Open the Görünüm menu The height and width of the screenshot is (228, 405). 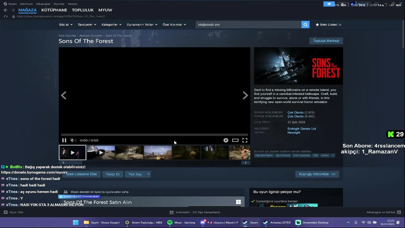(x=26, y=4)
